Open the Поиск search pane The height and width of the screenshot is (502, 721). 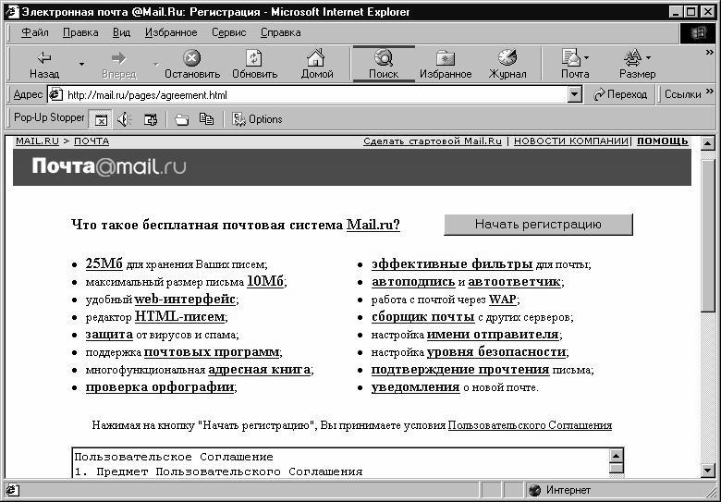click(384, 64)
